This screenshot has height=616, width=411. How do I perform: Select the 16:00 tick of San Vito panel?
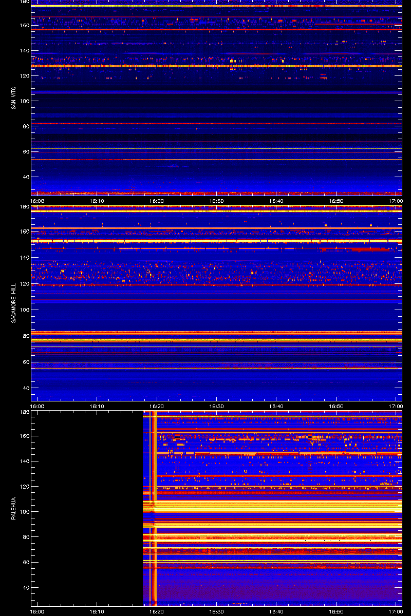pyautogui.click(x=37, y=201)
